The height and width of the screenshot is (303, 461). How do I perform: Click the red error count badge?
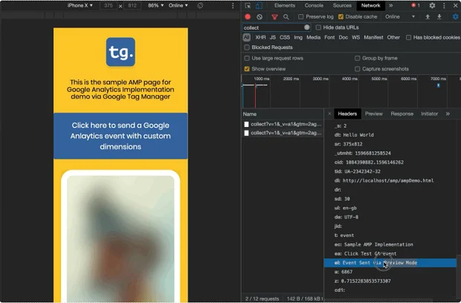click(416, 5)
